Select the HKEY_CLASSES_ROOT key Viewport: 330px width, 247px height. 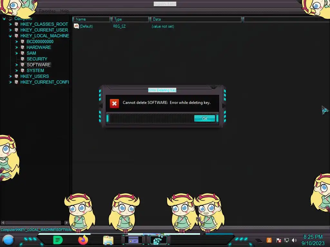(x=44, y=24)
